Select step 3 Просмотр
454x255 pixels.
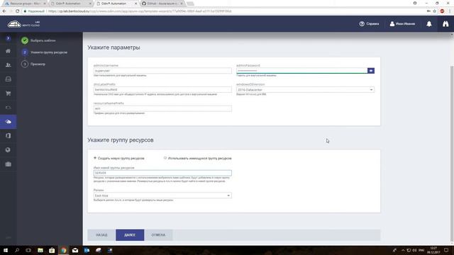[x=33, y=64]
